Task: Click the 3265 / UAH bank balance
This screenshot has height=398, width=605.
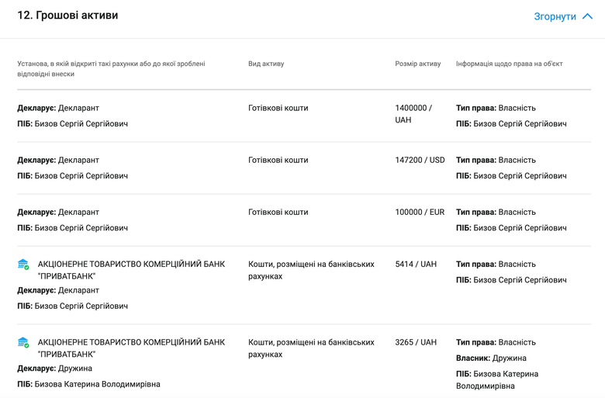Action: [416, 342]
